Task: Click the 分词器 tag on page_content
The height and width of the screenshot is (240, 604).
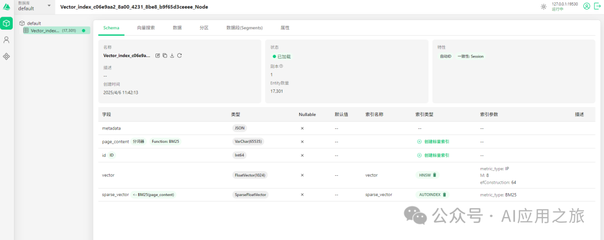Action: point(138,142)
